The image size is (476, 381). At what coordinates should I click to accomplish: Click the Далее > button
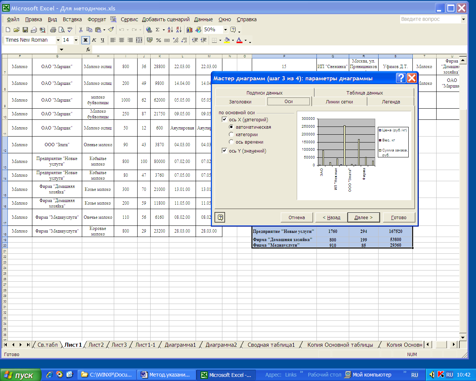click(363, 217)
